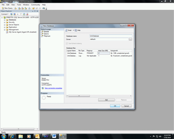Click the Database Engine Query icon
This screenshot has height=139, width=174.
15,8
